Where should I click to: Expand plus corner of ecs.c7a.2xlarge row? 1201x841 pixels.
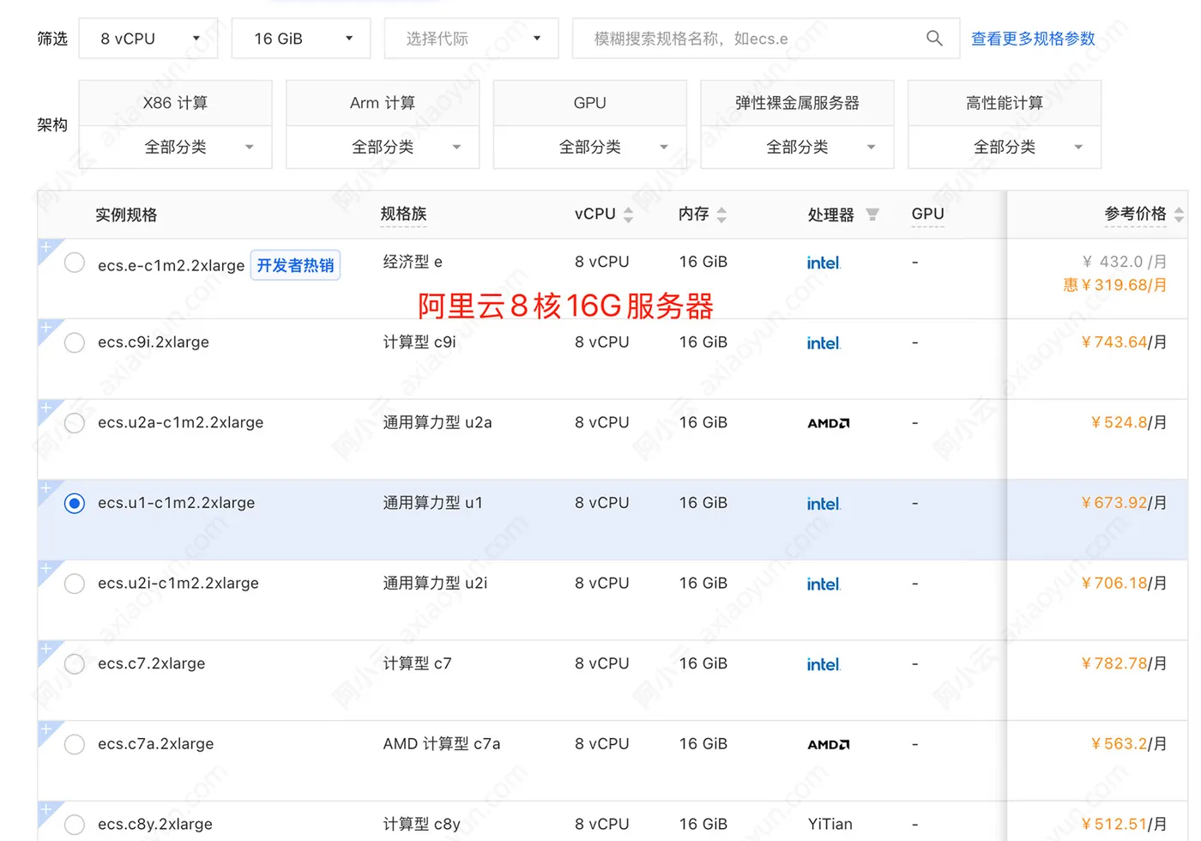(x=46, y=729)
